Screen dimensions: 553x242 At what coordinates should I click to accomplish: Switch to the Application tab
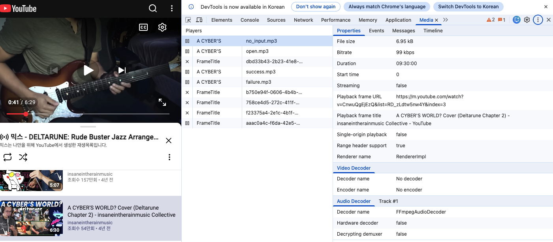pyautogui.click(x=398, y=20)
